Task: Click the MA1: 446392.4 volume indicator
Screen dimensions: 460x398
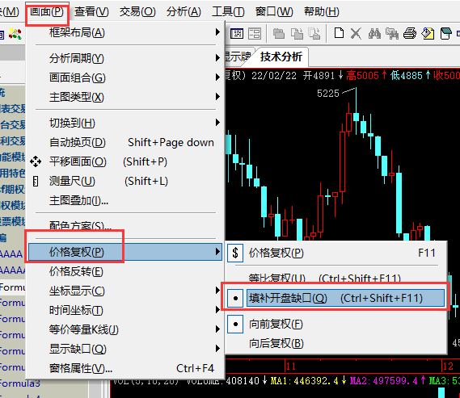Action: click(304, 381)
